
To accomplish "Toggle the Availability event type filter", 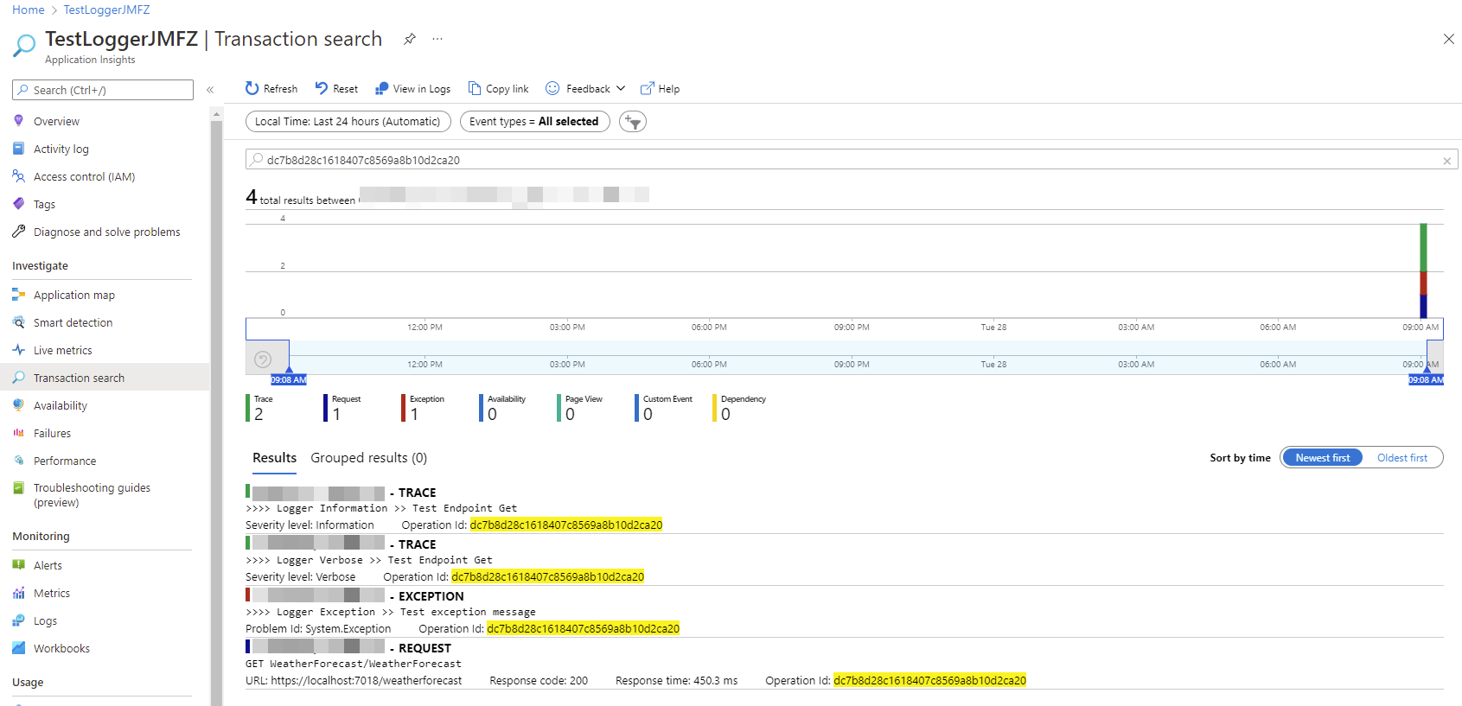I will 502,408.
